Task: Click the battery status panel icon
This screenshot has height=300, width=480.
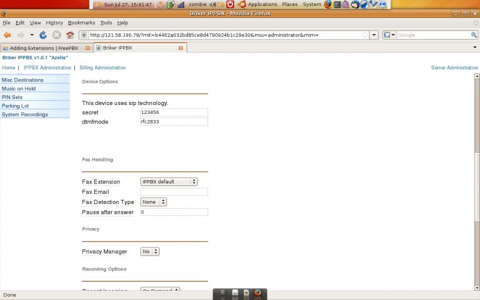Action: 171,4
